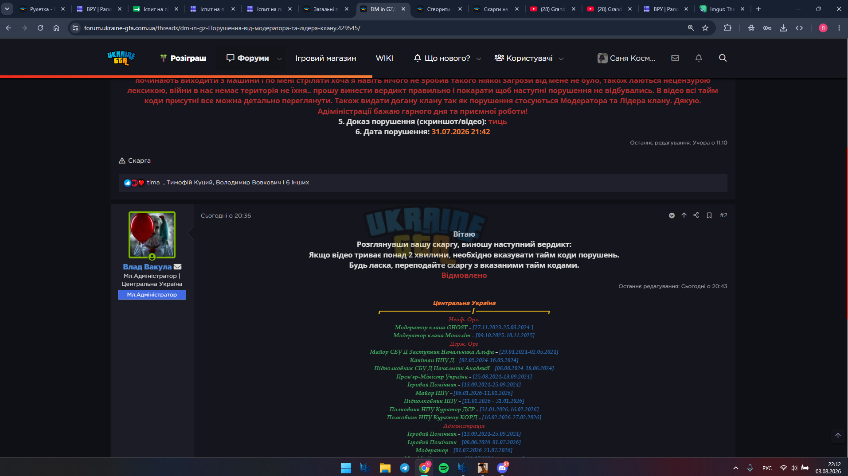848x476 pixels.
Task: Open the taskbar clock and date
Action: point(828,468)
